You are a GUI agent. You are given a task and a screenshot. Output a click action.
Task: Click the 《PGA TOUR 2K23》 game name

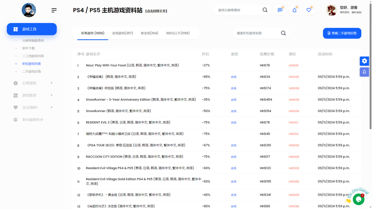click(135, 145)
